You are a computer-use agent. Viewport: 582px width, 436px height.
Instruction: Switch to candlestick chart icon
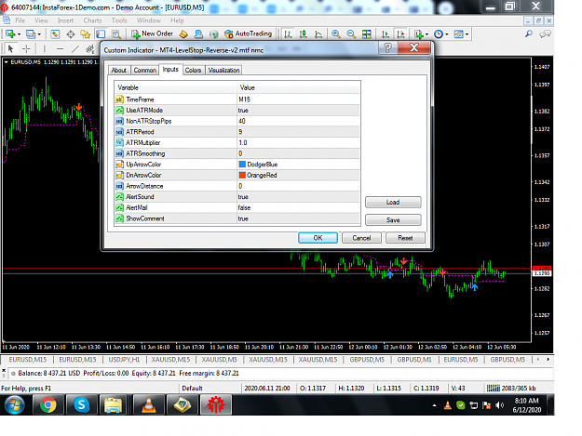point(304,34)
